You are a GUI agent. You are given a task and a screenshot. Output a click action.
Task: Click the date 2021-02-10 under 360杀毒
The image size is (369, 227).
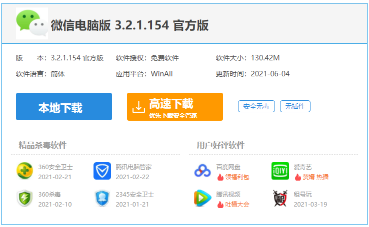tap(55, 205)
